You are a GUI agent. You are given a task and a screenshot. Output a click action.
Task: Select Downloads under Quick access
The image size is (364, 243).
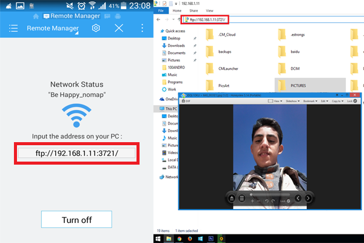[177, 46]
